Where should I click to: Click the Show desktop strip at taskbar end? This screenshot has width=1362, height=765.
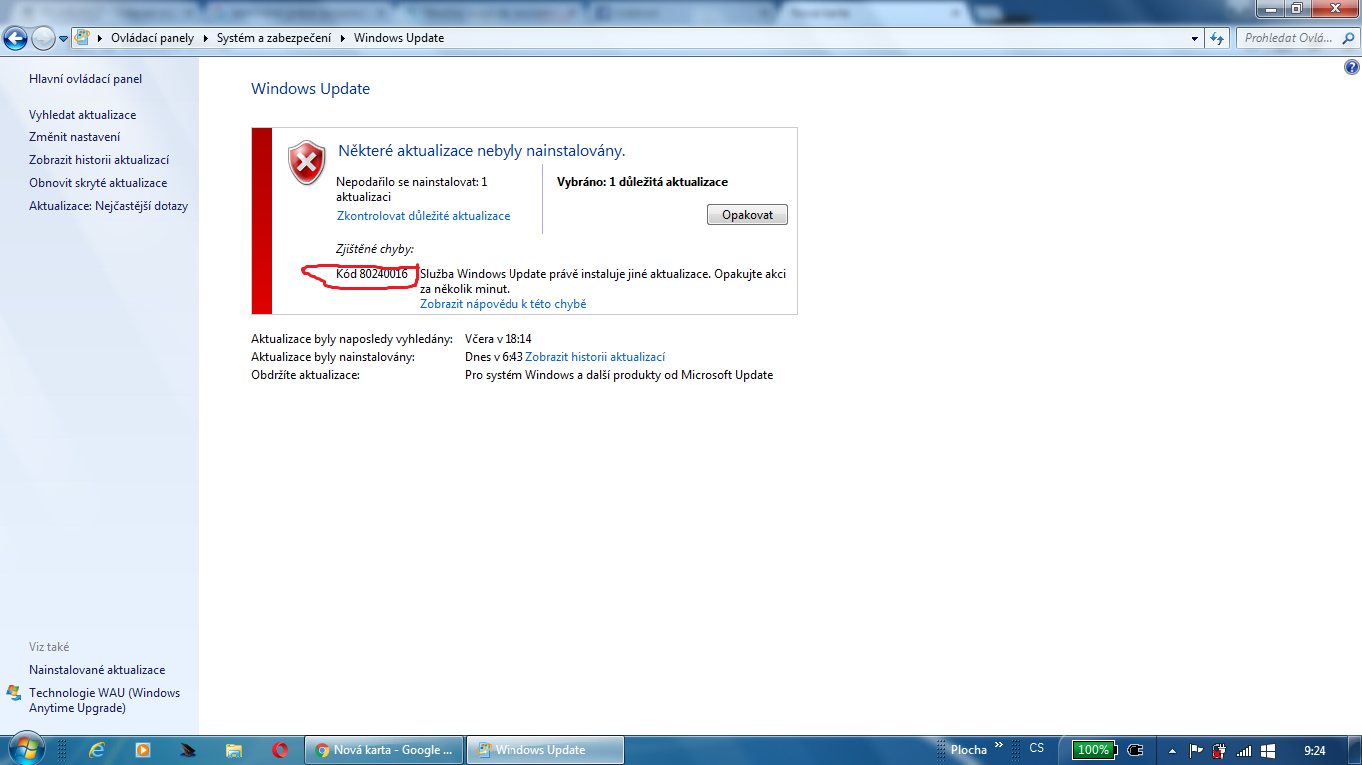coord(1355,750)
